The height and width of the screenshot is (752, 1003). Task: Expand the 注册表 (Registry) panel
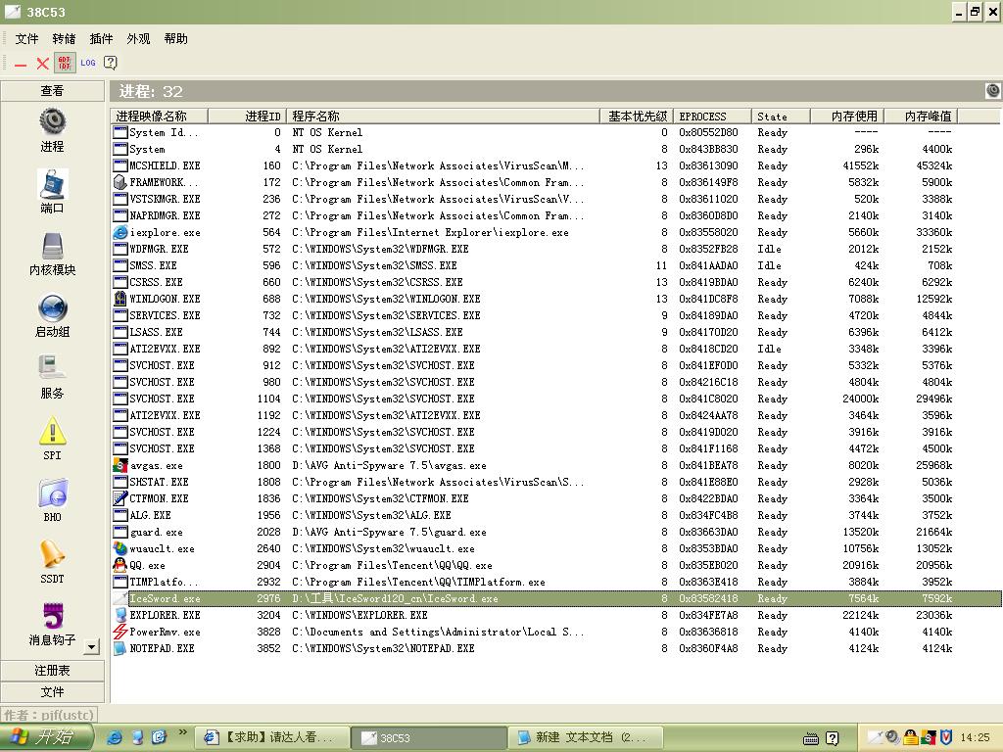(x=52, y=671)
